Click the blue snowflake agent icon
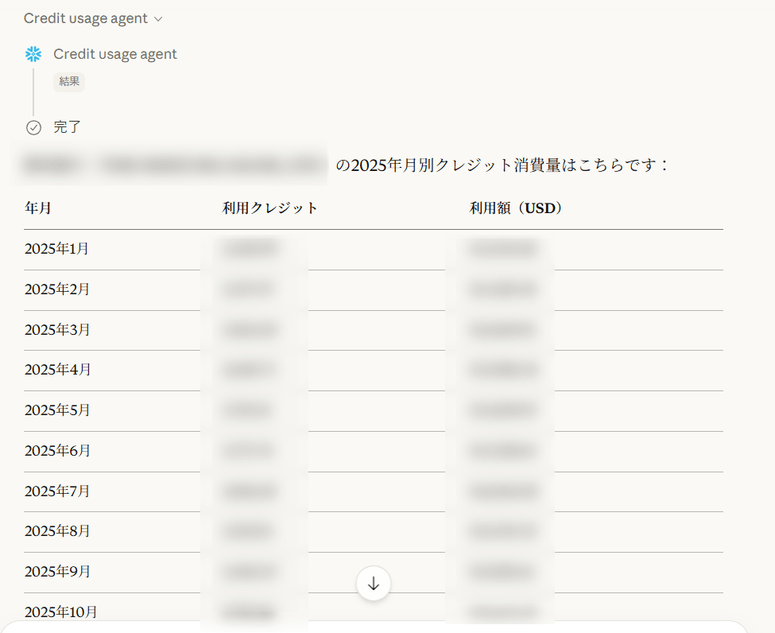The image size is (775, 633). pyautogui.click(x=33, y=54)
